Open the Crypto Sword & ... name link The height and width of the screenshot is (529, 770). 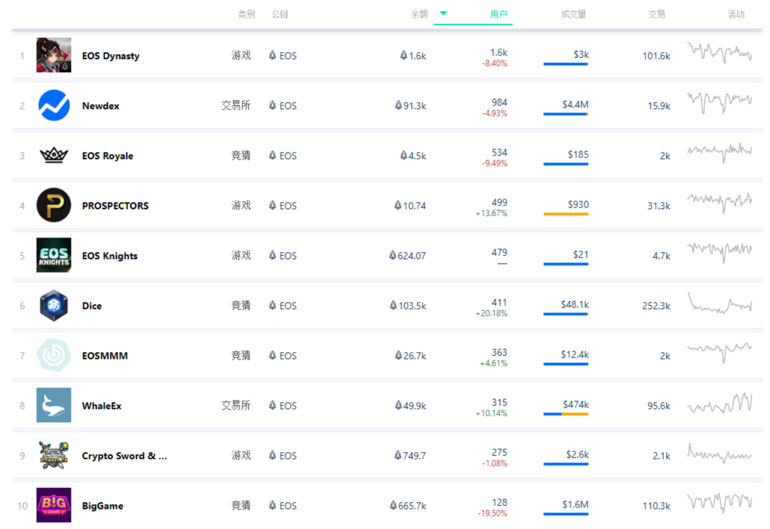coord(124,456)
